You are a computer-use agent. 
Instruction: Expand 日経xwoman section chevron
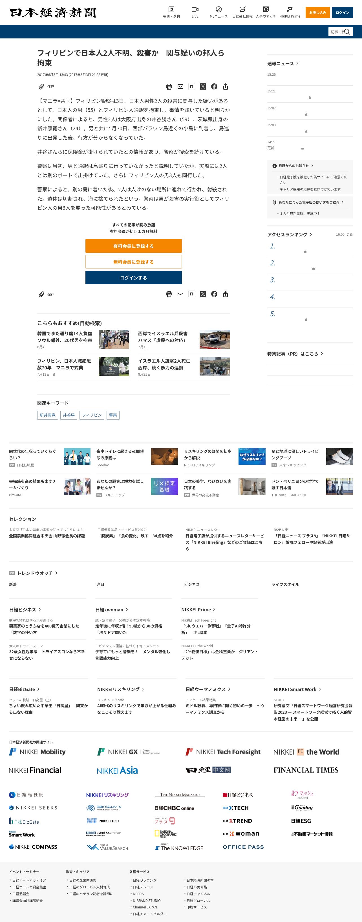[x=127, y=610]
